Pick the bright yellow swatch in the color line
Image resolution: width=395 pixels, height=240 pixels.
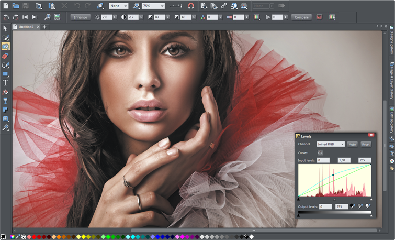(x=83, y=237)
